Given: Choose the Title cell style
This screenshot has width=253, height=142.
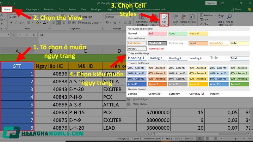Looking at the screenshot, I should (x=219, y=58).
